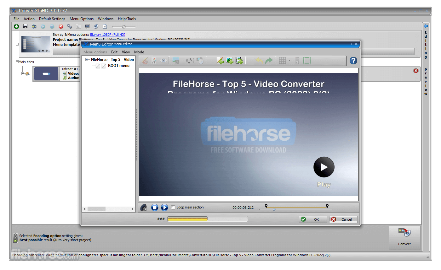Click the OK button
The width and height of the screenshot is (441, 270).
(313, 219)
